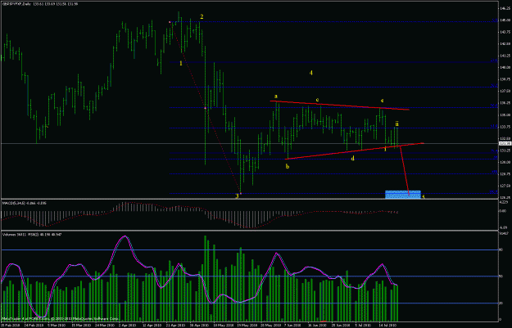Select the triangle label a
The image size is (512, 328).
276,97
